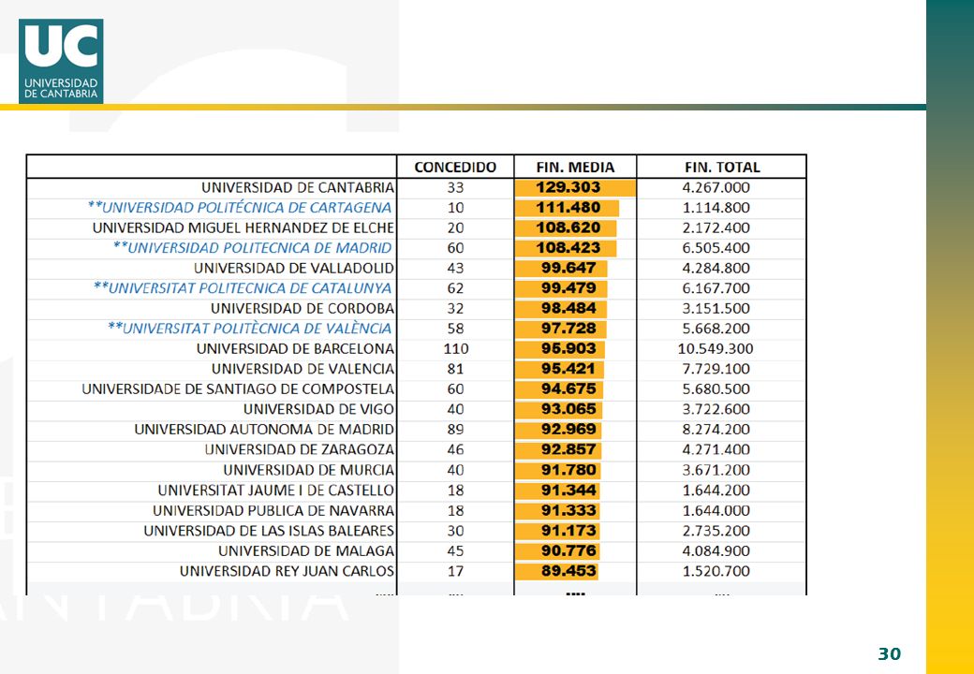Click the UNIVERSIDAD DE ZARAGOZA row label
Image resolution: width=974 pixels, height=674 pixels.
(299, 449)
